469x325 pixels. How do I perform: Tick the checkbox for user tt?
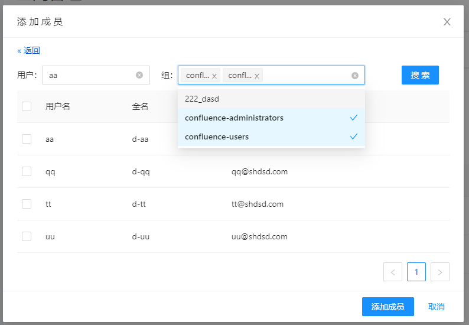tap(27, 204)
